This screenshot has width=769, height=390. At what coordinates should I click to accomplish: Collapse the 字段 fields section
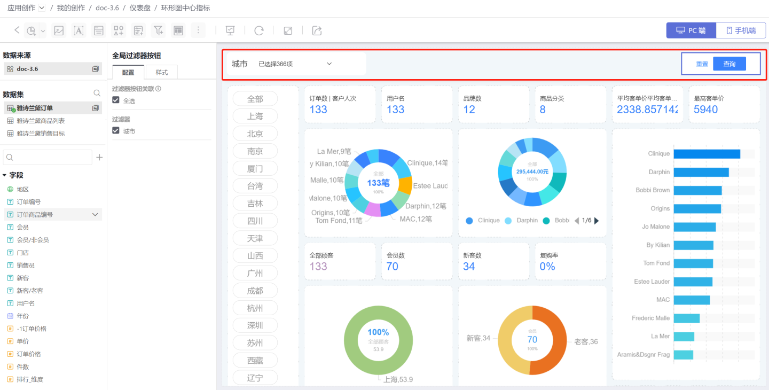tap(5, 175)
